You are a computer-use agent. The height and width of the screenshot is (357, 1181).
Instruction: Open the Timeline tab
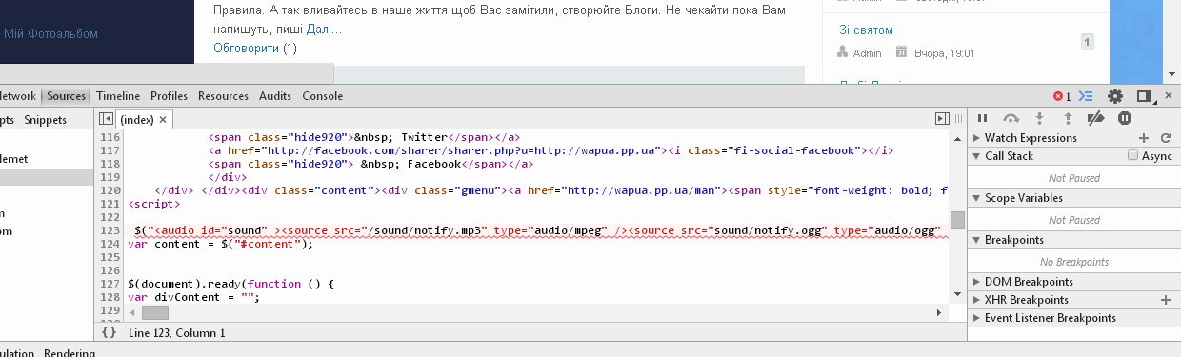pyautogui.click(x=118, y=96)
